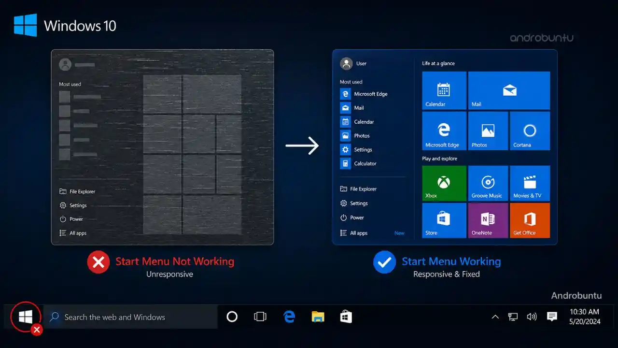Screen dimensions: 618x348
Task: Open the Photos tile
Action: tap(488, 130)
